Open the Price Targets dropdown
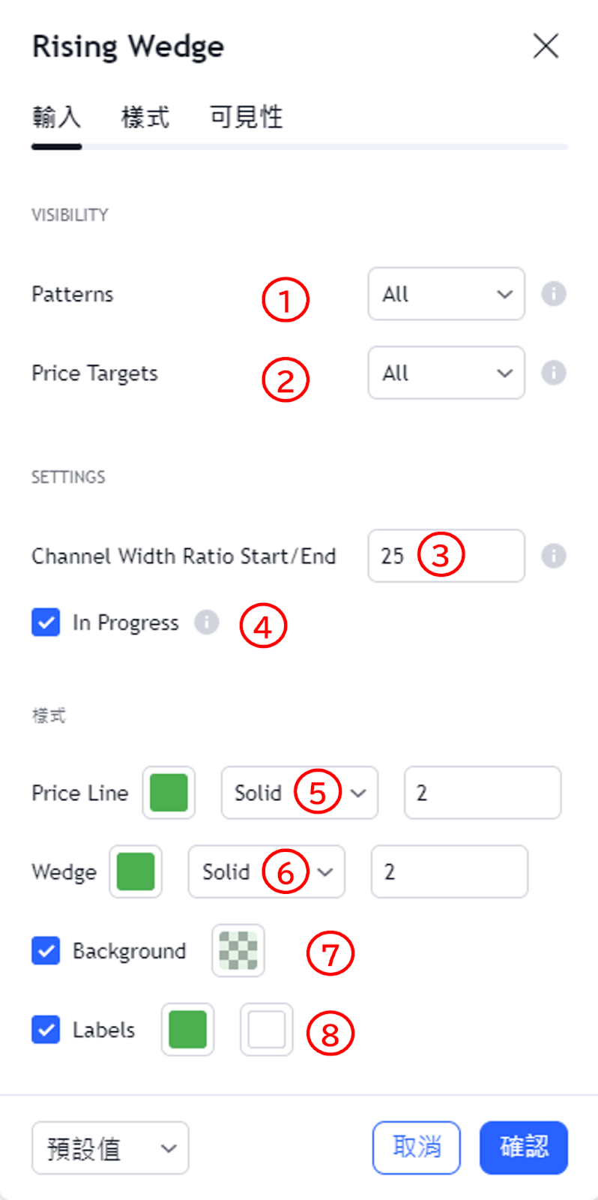 (x=447, y=373)
